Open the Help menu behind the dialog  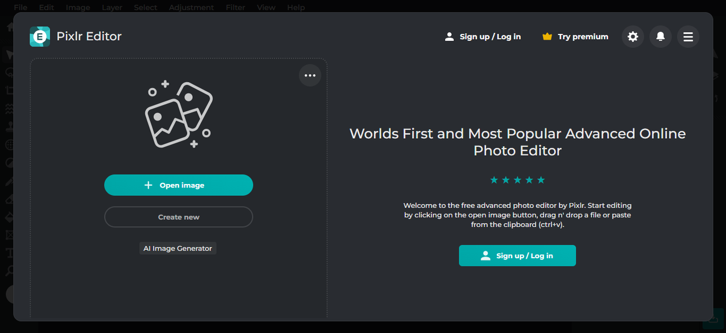(x=296, y=7)
